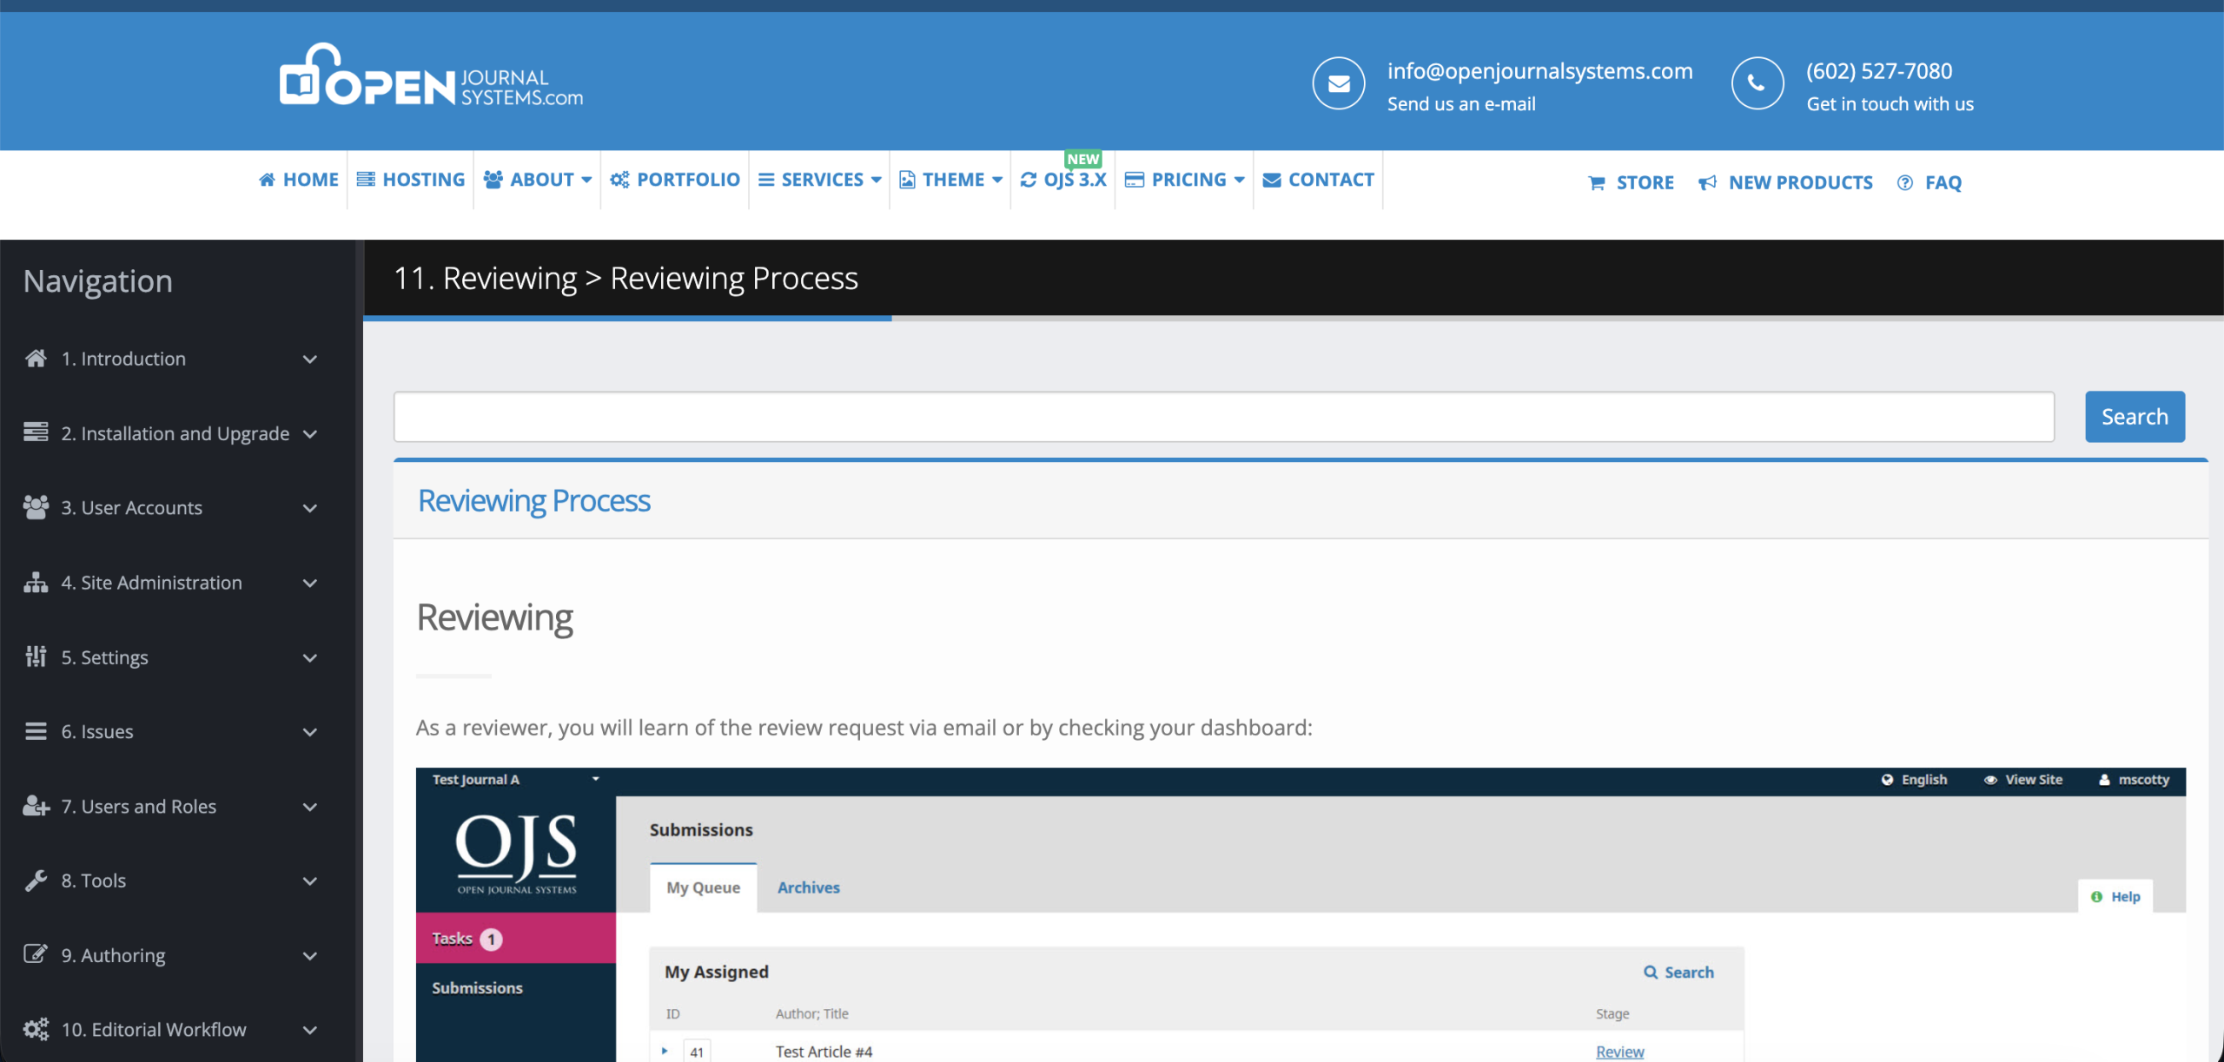Click the 'Get in touch with us' text

1890,103
